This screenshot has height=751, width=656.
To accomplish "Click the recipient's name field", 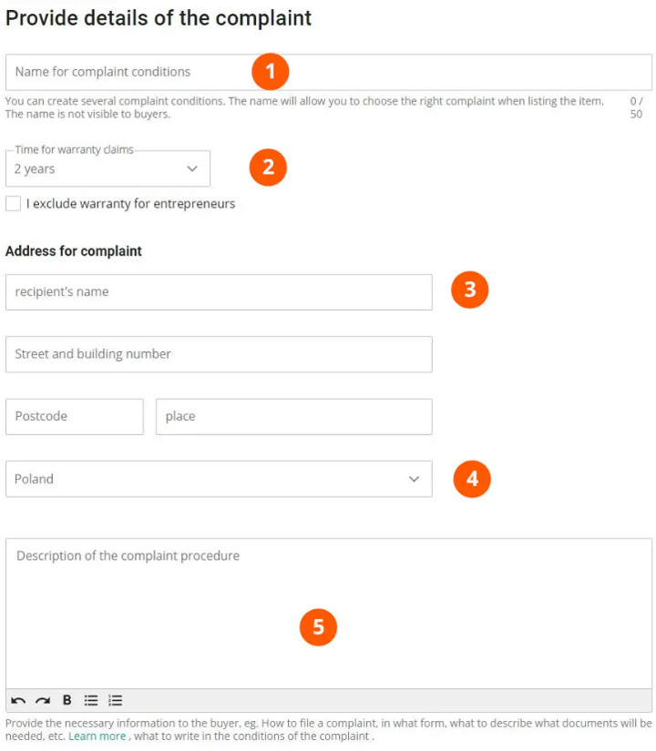I will point(219,292).
